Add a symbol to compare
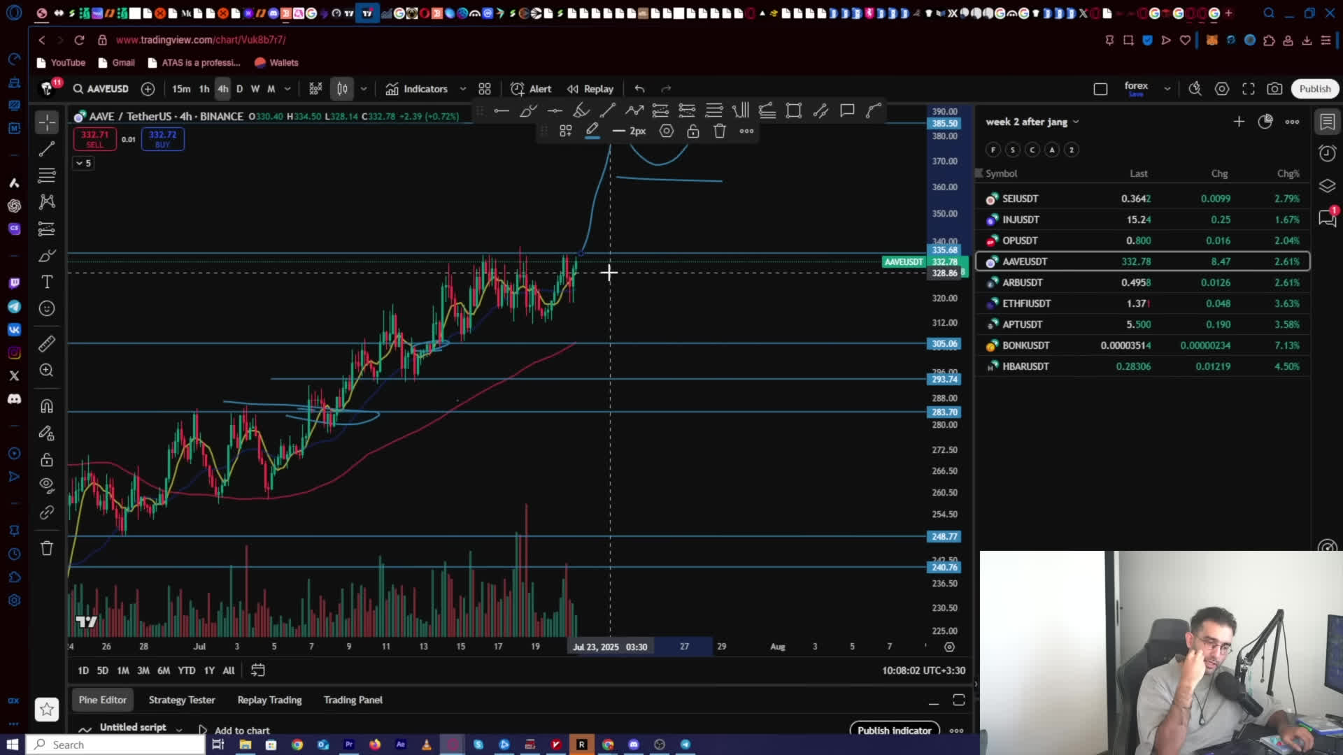Image resolution: width=1343 pixels, height=755 pixels. (x=148, y=89)
